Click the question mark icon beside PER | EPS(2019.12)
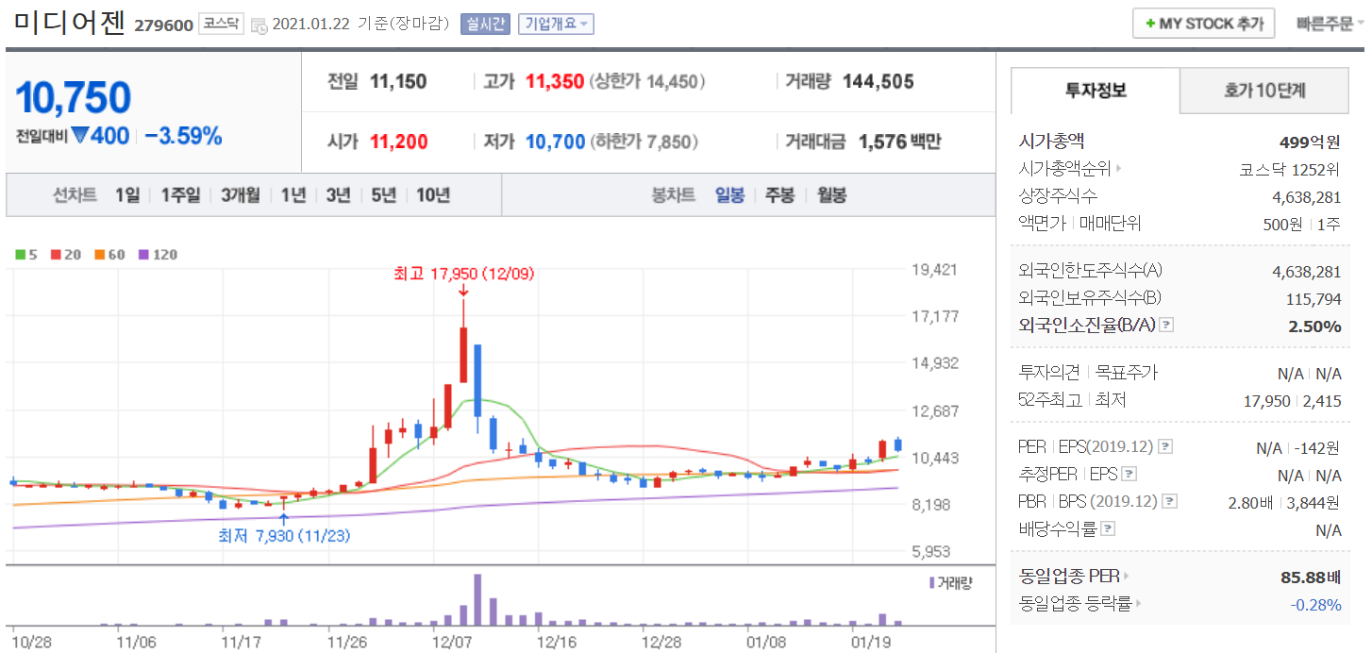Screen dimensions: 1372x653 coord(1165,446)
